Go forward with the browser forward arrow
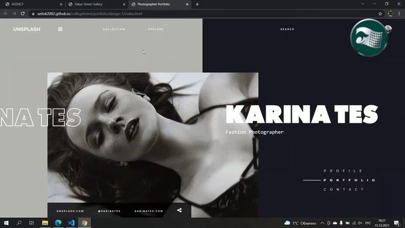Image resolution: width=405 pixels, height=228 pixels. (x=14, y=13)
